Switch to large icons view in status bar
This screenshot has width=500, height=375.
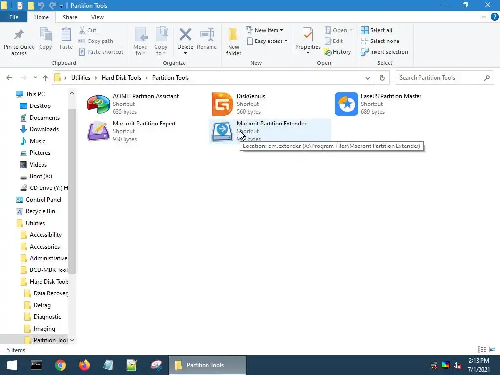493,350
